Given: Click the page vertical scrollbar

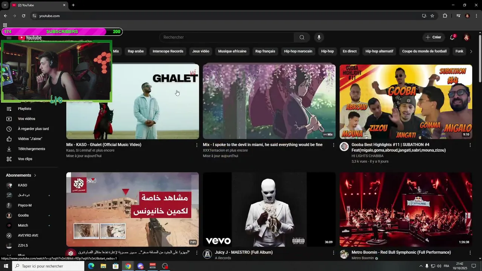Looking at the screenshot, I should pos(480,58).
